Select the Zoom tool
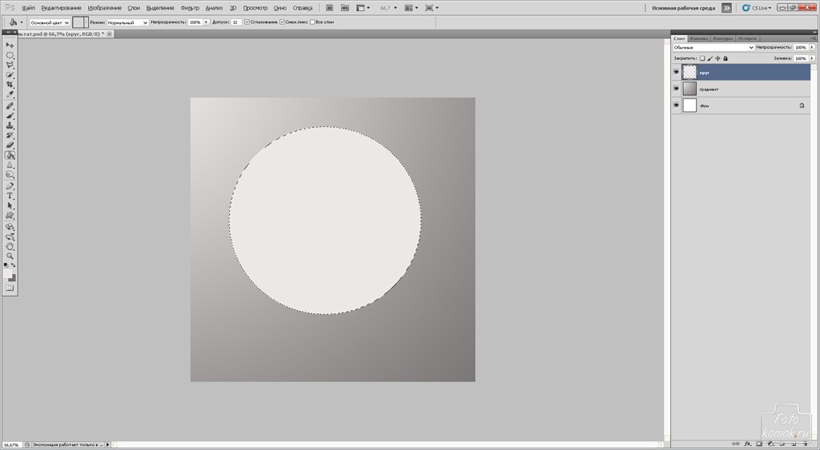The height and width of the screenshot is (450, 820). pyautogui.click(x=10, y=257)
